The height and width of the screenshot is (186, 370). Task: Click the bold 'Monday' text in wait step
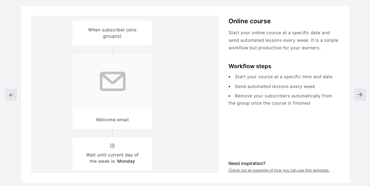[x=126, y=161]
